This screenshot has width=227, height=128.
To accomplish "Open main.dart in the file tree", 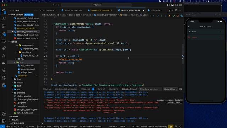I will point(23,76).
